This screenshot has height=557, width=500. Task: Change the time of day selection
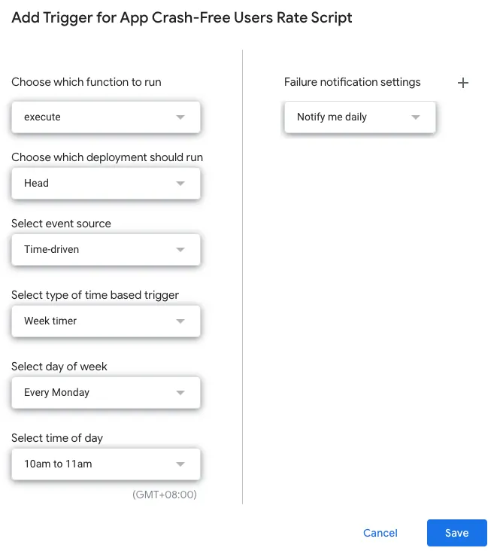pyautogui.click(x=105, y=464)
